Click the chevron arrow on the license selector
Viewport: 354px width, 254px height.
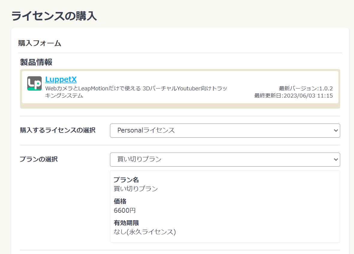pyautogui.click(x=336, y=131)
